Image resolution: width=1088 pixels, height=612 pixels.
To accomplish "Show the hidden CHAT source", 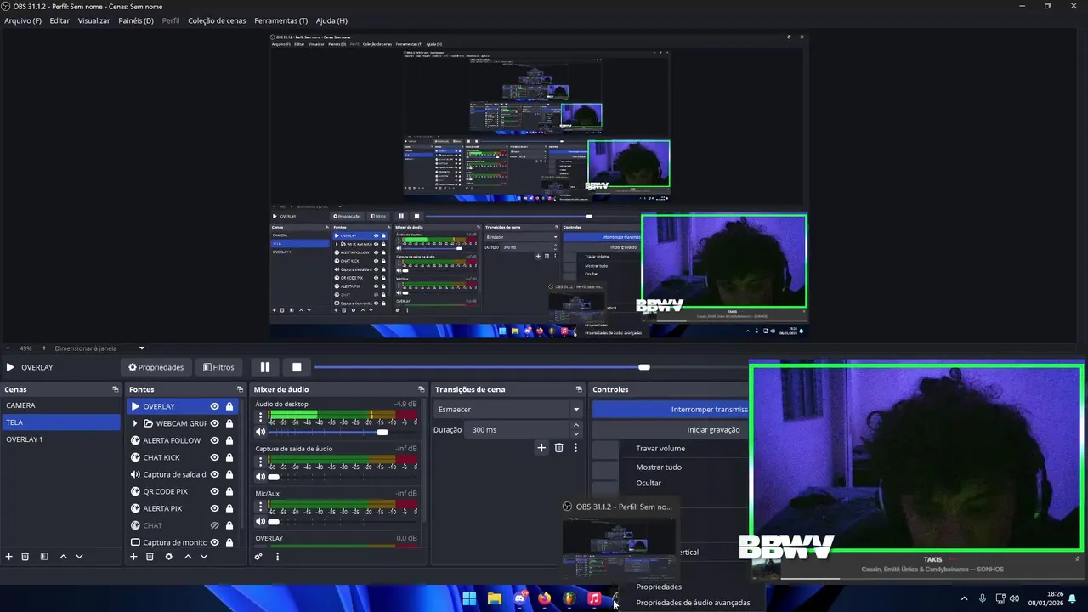I will click(x=215, y=525).
